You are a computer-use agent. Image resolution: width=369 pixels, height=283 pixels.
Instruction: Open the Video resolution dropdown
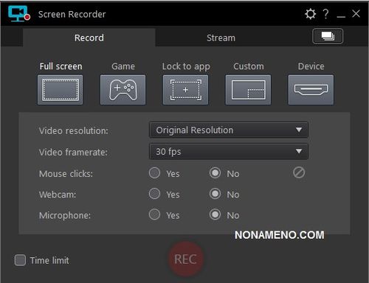pos(229,130)
